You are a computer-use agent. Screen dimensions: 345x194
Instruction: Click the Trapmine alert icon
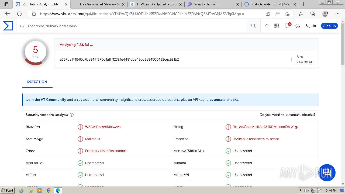coord(228,139)
